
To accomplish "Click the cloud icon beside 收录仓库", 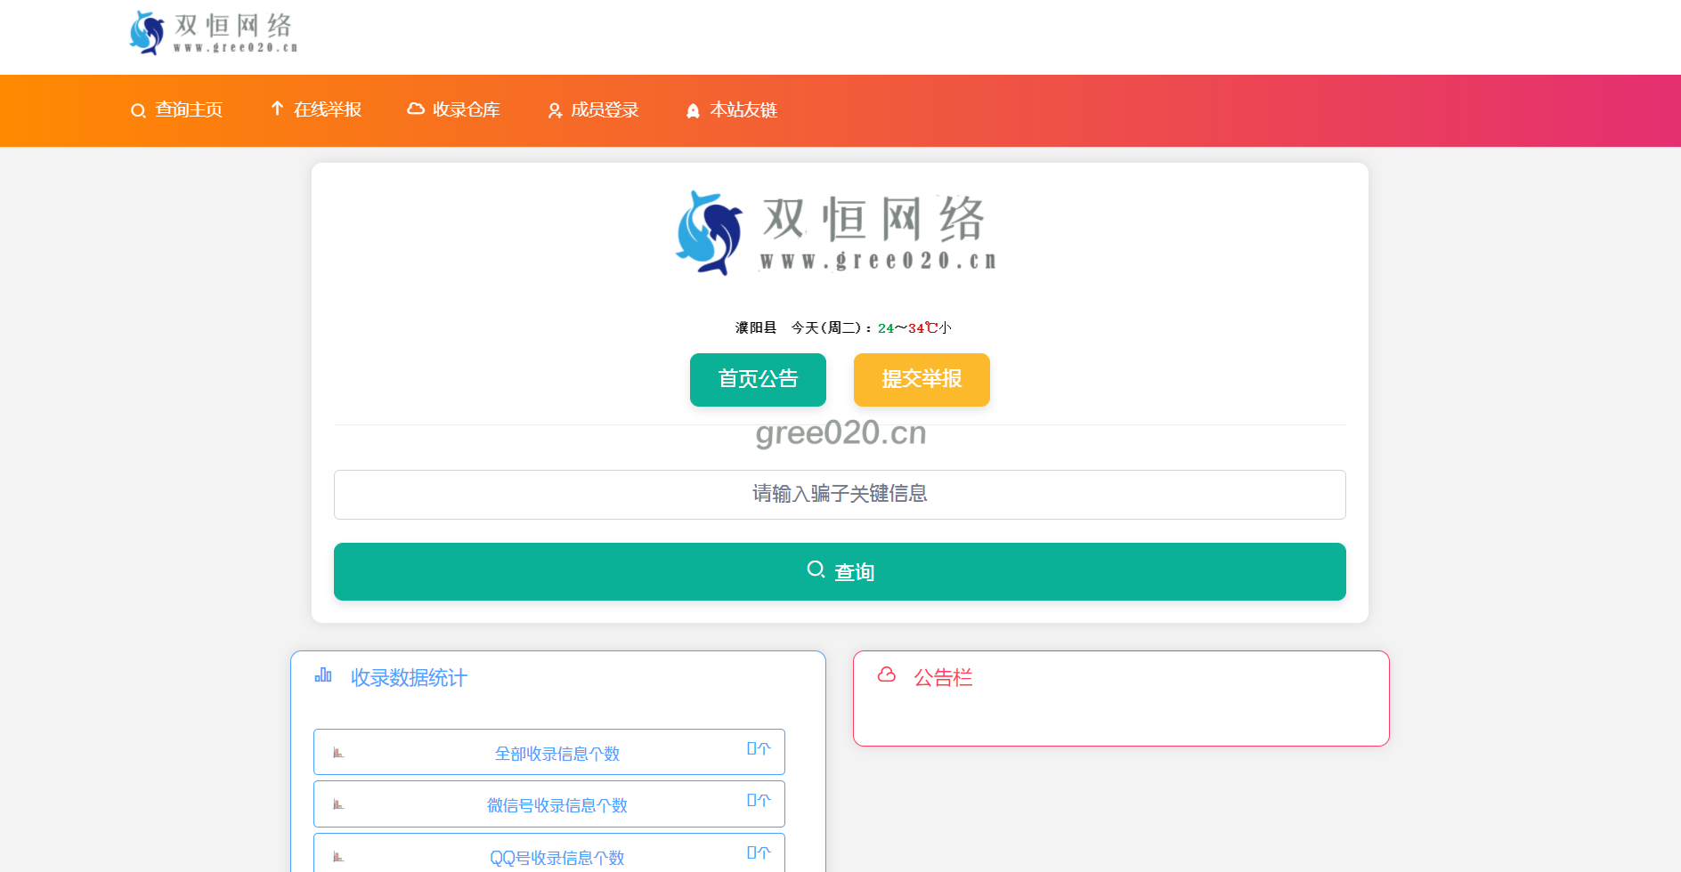I will click(x=416, y=109).
